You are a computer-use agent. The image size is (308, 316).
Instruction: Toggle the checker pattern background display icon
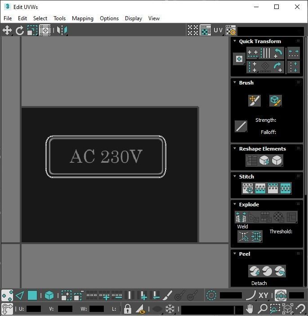[x=193, y=30]
